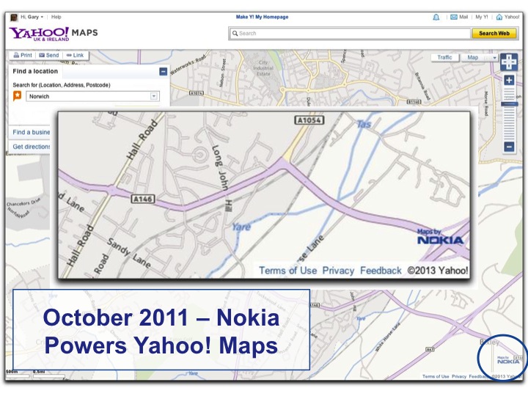The height and width of the screenshot is (396, 528).
Task: Get a shareable link with the Link button
Action: [75, 55]
